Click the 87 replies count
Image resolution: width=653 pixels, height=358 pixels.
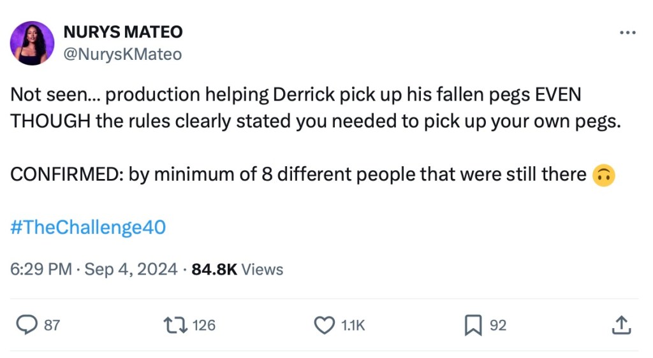coord(52,326)
